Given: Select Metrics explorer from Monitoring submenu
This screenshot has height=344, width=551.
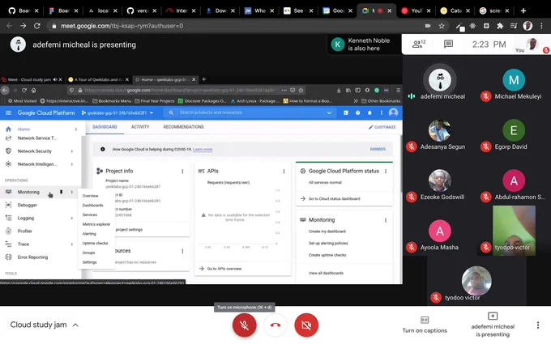Looking at the screenshot, I should 96,224.
